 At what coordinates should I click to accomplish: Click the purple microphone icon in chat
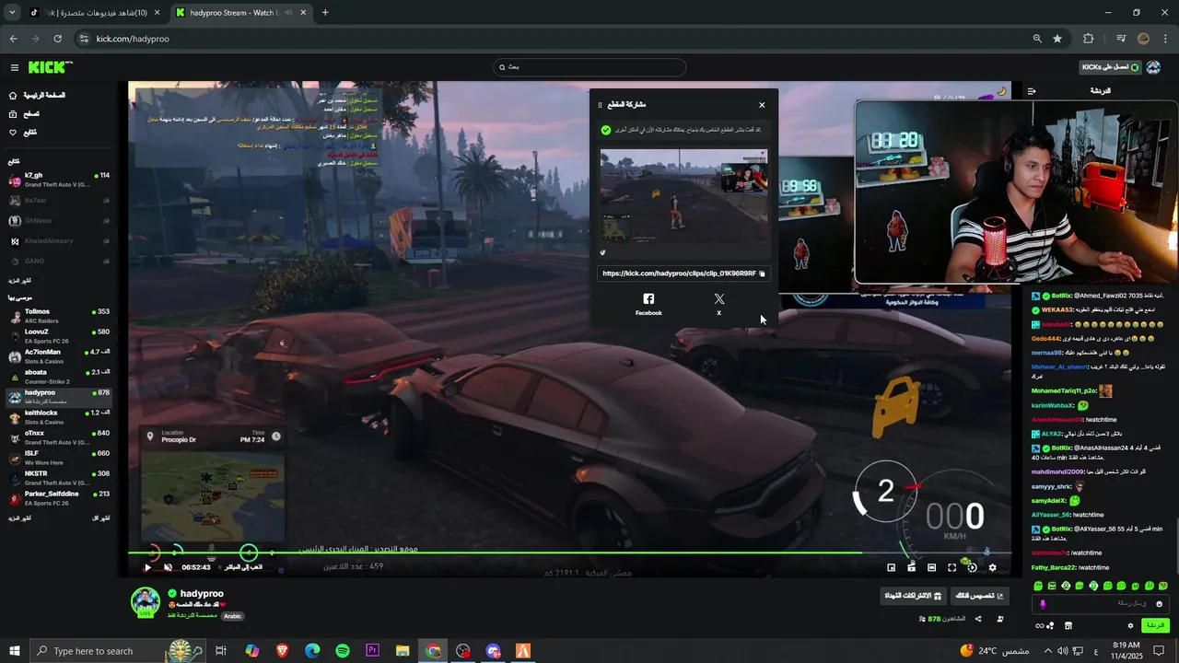point(1043,604)
